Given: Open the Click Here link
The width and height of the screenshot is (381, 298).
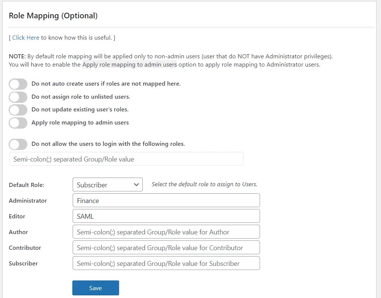Looking at the screenshot, I should click(x=25, y=37).
